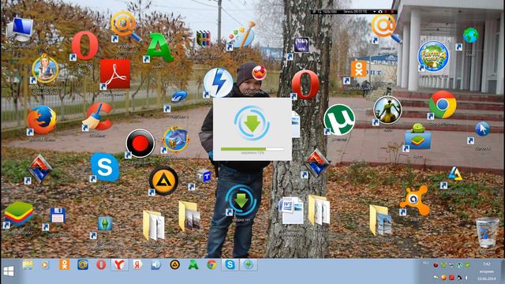Open the Yandex red letter taskbar icon
505x284 pixels.
138,265
